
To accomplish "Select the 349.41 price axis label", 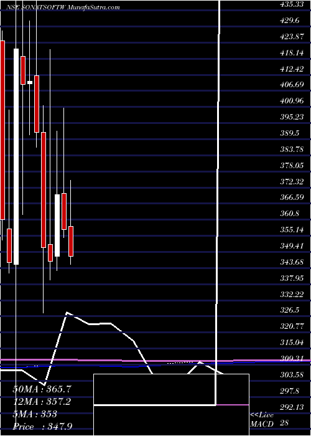I will pyautogui.click(x=290, y=246).
